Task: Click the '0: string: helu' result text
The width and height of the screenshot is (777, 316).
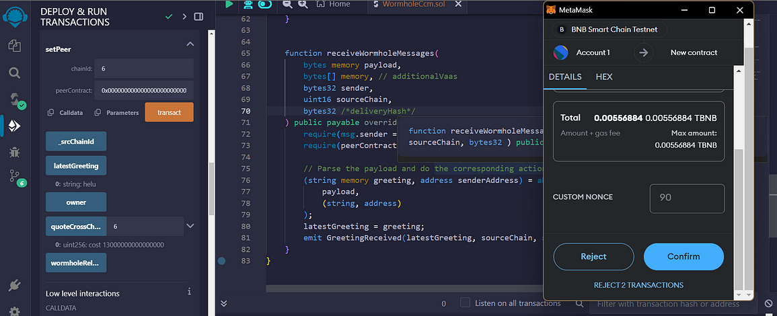Action: pos(75,184)
